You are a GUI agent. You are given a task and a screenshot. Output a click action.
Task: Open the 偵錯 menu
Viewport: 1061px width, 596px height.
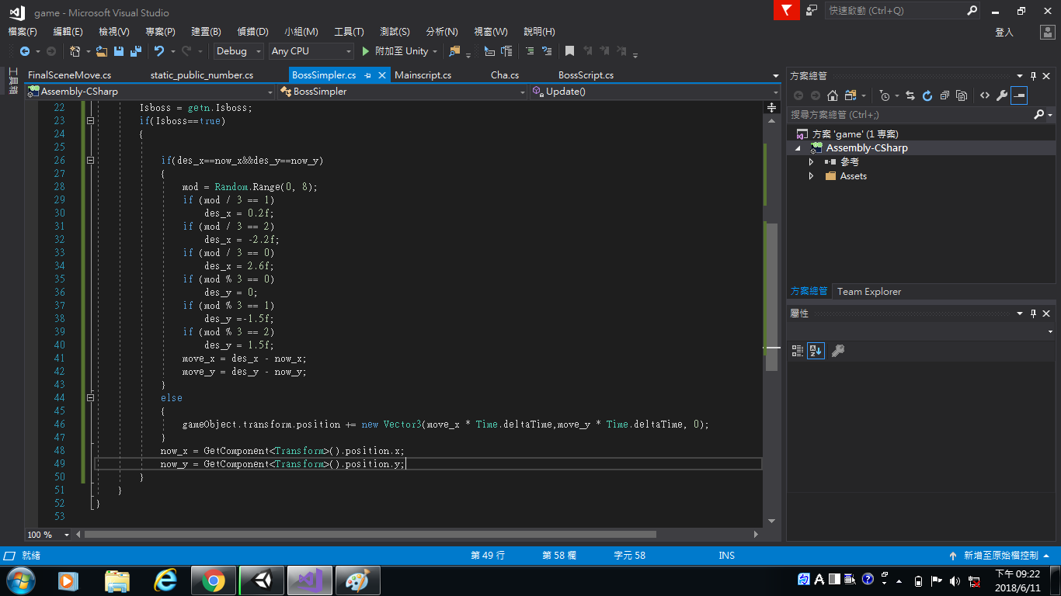click(x=252, y=32)
